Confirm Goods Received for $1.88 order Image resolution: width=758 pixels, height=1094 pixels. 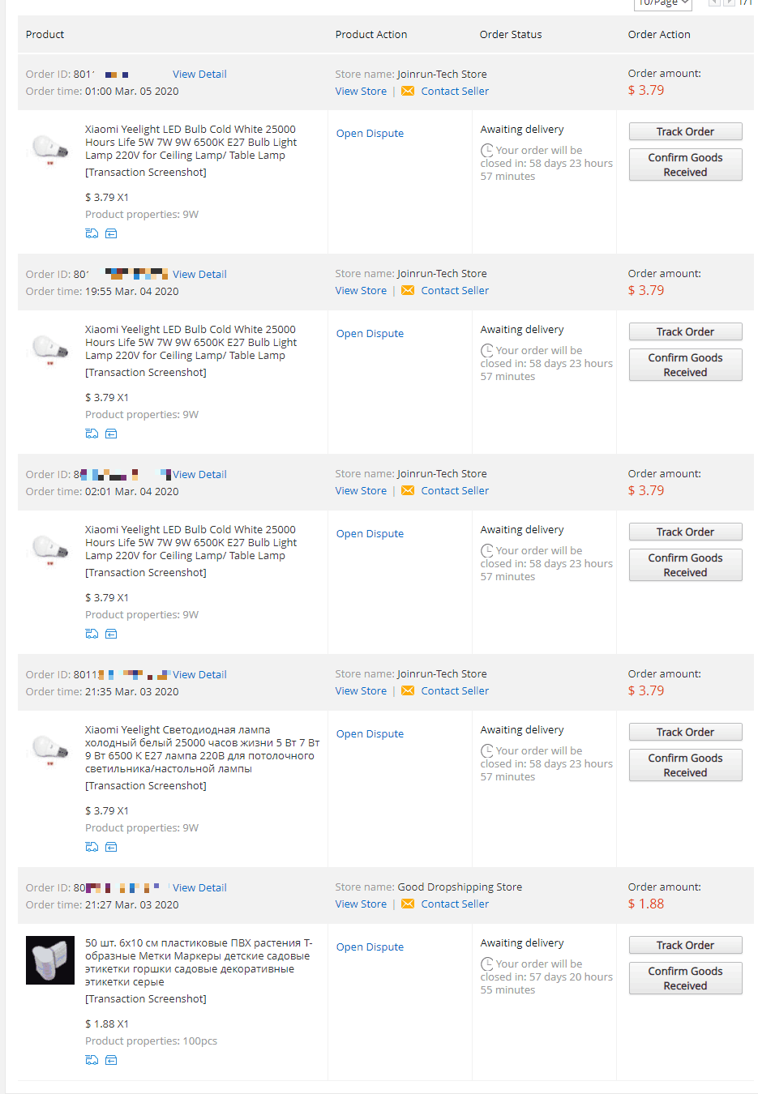tap(685, 978)
